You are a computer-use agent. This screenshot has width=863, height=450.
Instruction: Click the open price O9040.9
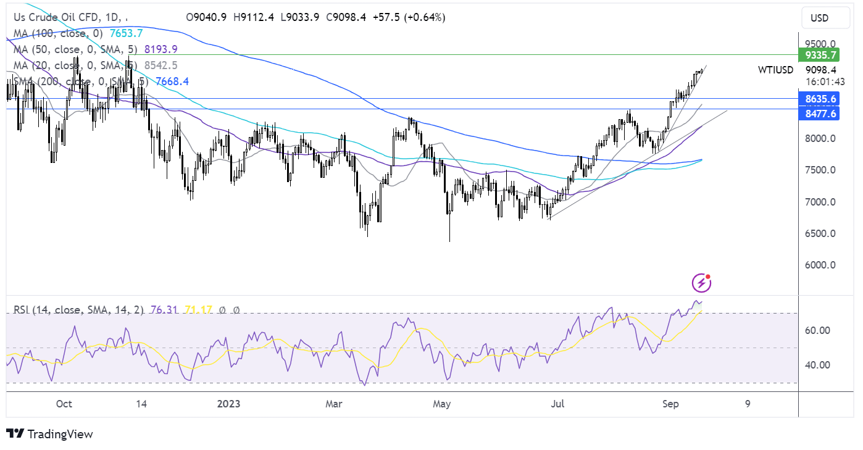click(206, 18)
